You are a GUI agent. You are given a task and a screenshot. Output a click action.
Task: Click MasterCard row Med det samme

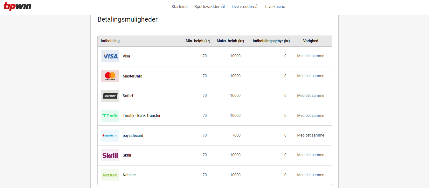pyautogui.click(x=311, y=76)
